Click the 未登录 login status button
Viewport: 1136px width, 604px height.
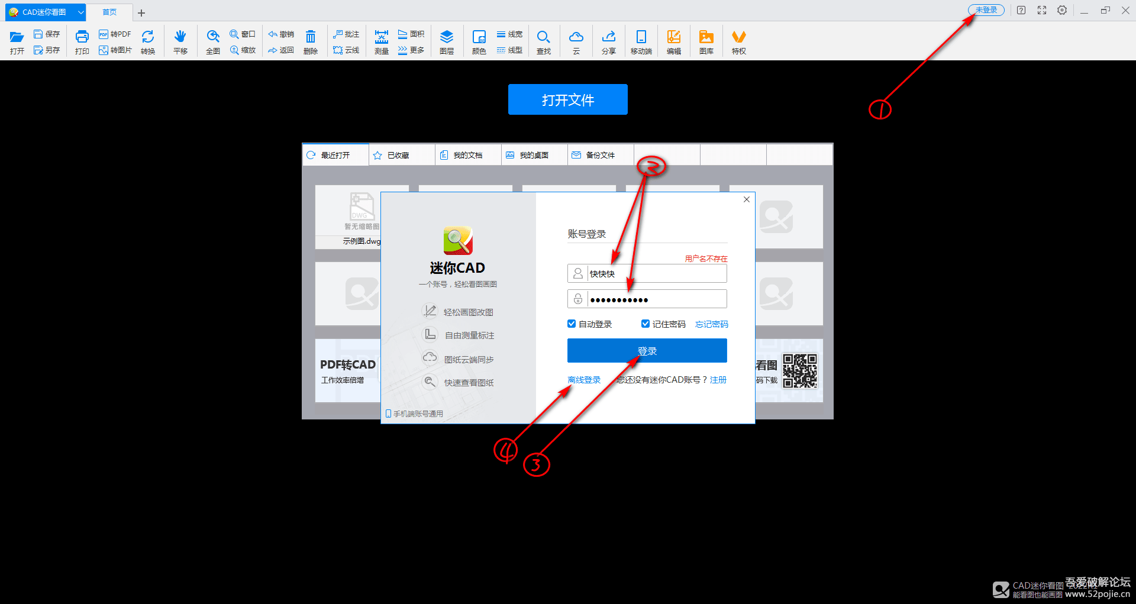coord(986,10)
